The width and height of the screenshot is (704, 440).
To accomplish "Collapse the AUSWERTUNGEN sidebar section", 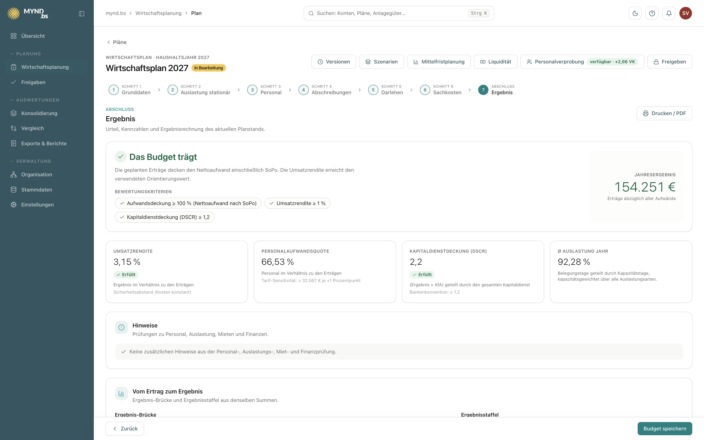I will pyautogui.click(x=35, y=100).
